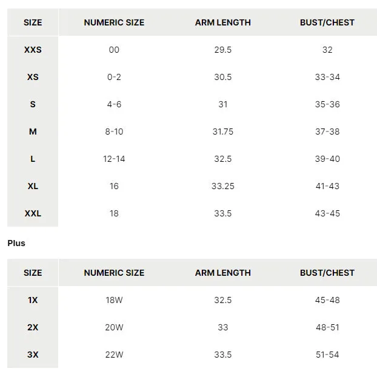Click the 20W numeric size cell
Image resolution: width=377 pixels, height=377 pixels.
click(x=114, y=327)
